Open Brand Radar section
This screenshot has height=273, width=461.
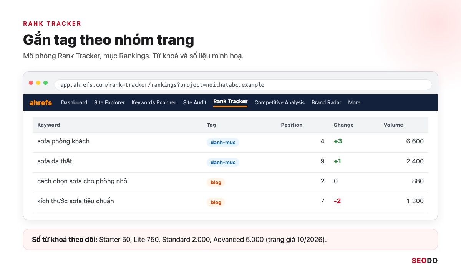pos(326,102)
